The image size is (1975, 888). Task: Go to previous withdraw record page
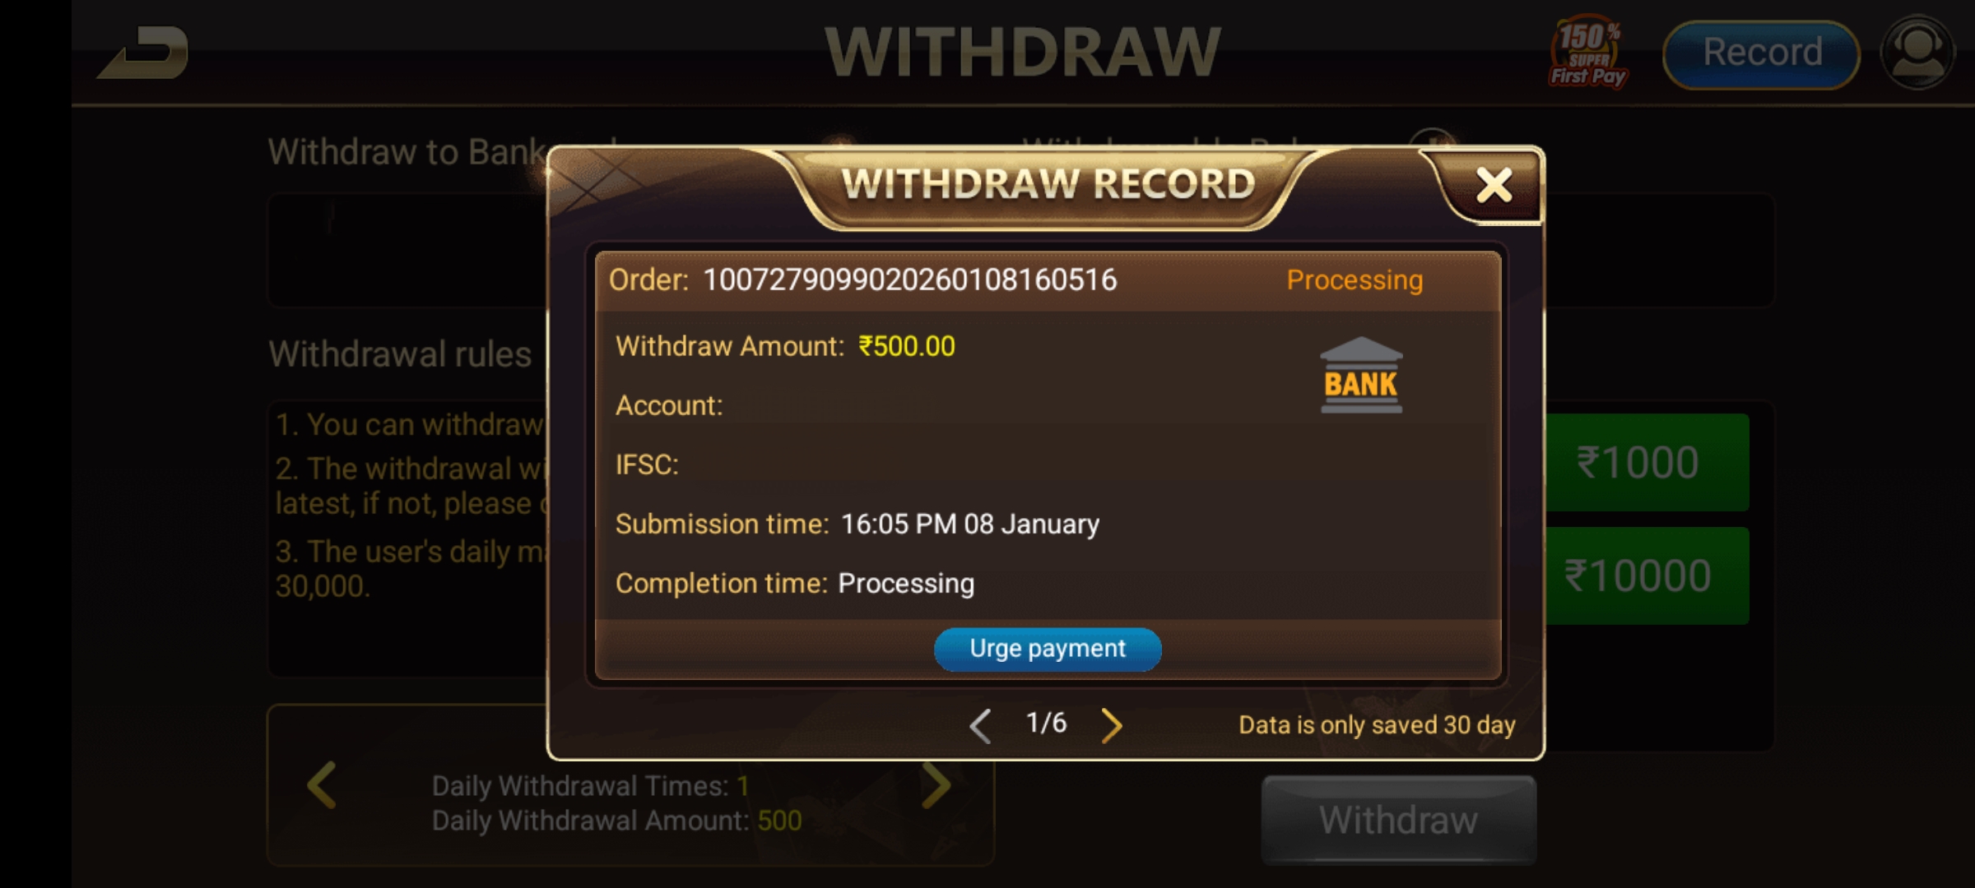coord(980,724)
